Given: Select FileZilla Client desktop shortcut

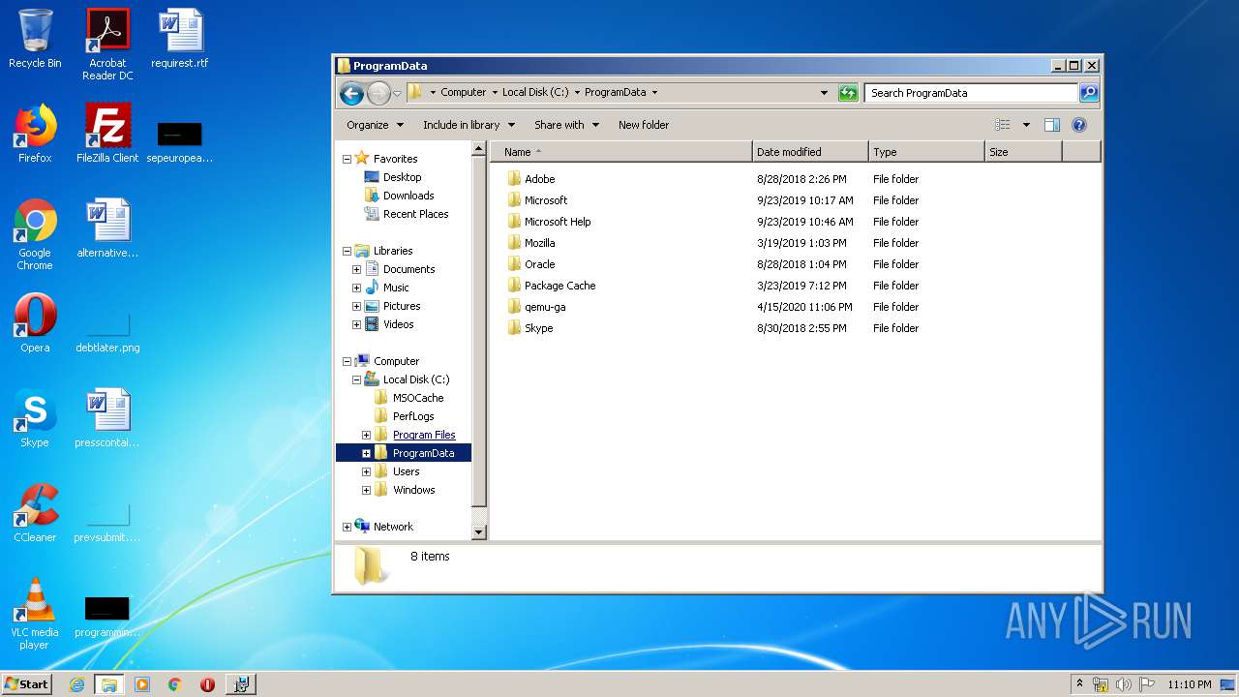Looking at the screenshot, I should 107,134.
